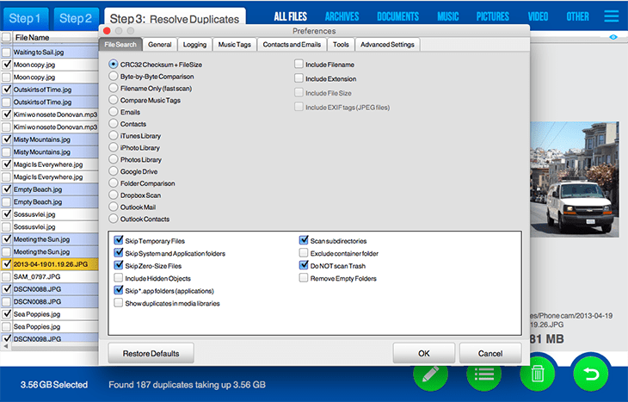Select Dropbox Scan option
Viewport: 628px width, 402px height.
[x=114, y=195]
